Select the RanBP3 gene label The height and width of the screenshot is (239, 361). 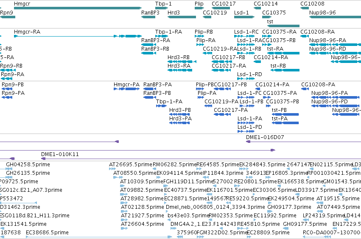(x=150, y=13)
